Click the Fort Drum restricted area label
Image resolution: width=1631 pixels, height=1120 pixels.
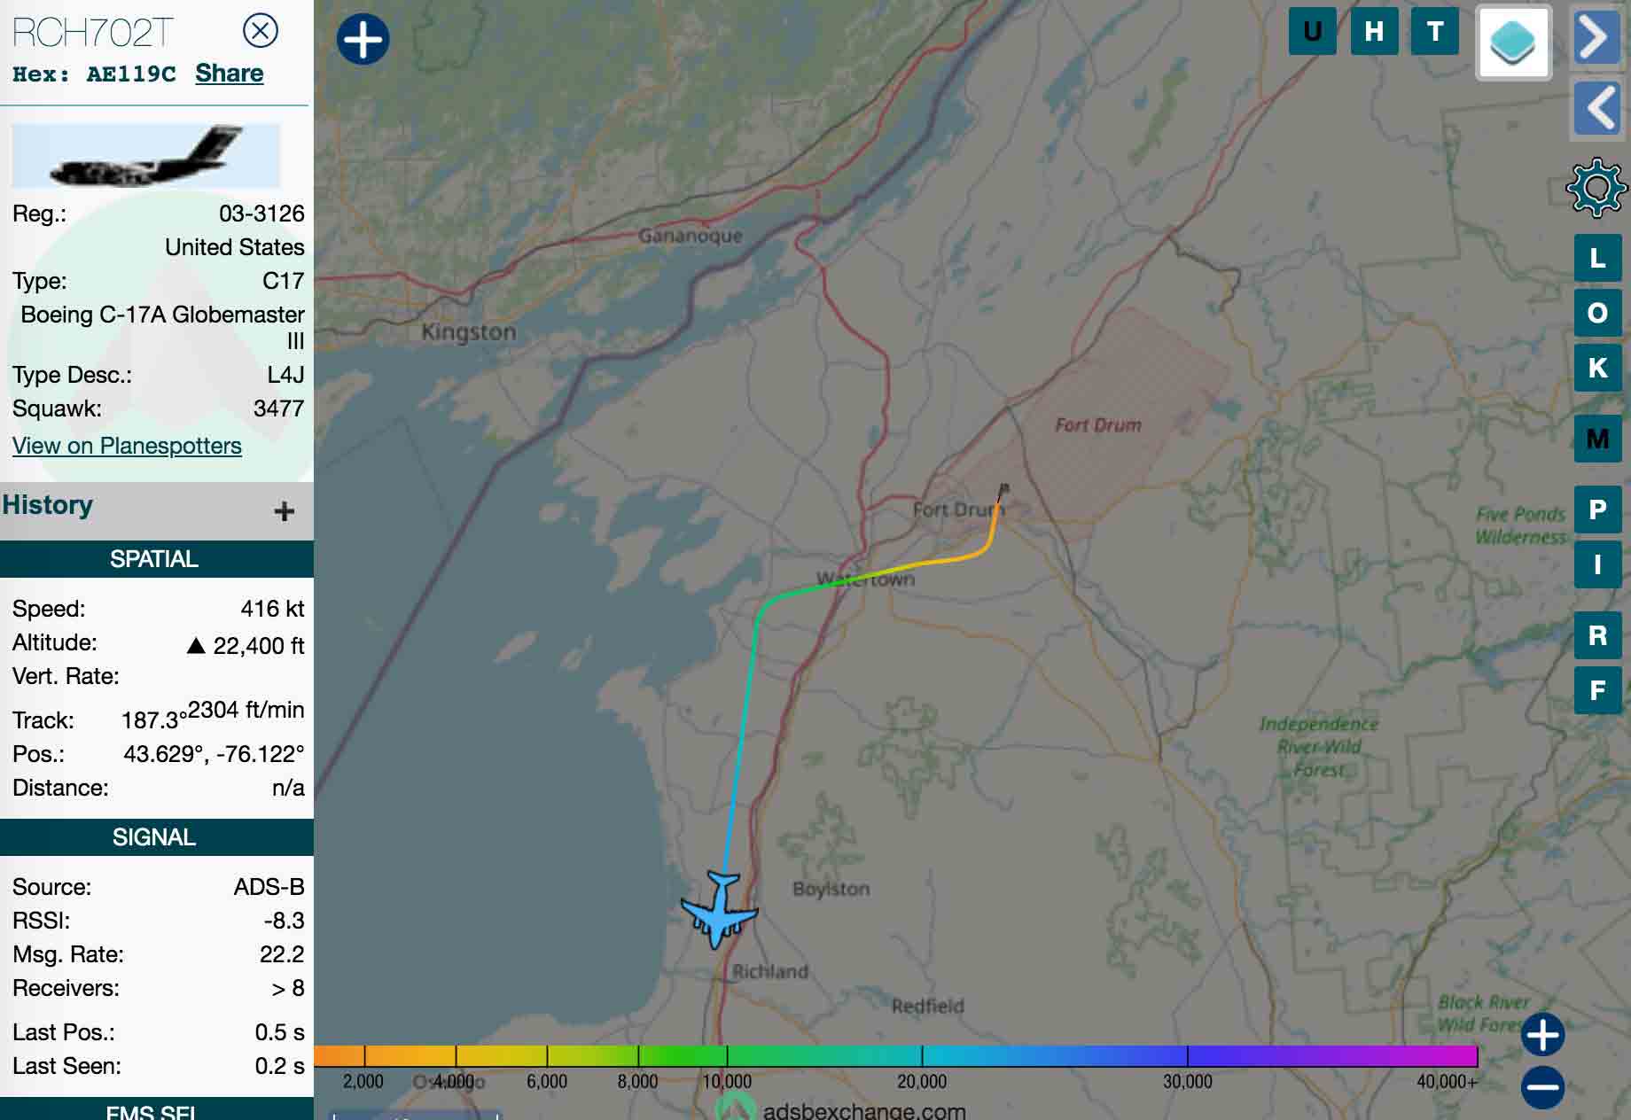(1098, 425)
